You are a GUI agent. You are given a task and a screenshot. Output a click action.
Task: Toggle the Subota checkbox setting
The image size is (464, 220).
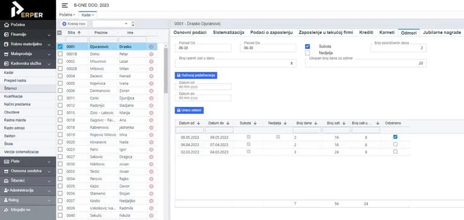point(308,47)
